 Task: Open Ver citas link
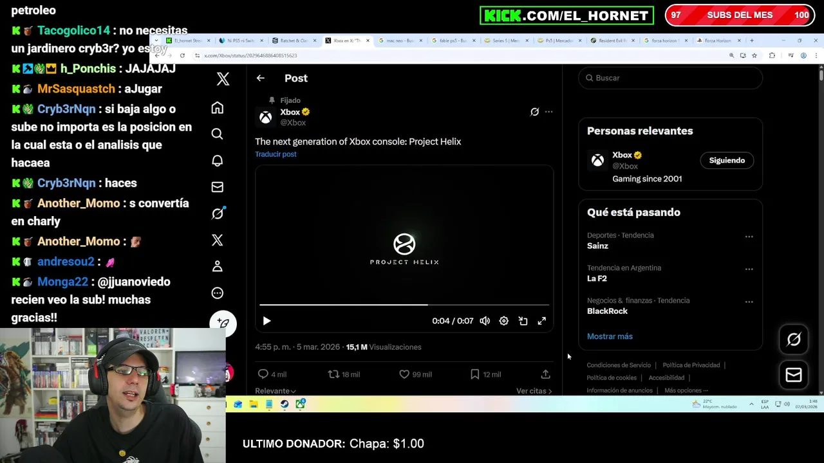click(534, 391)
